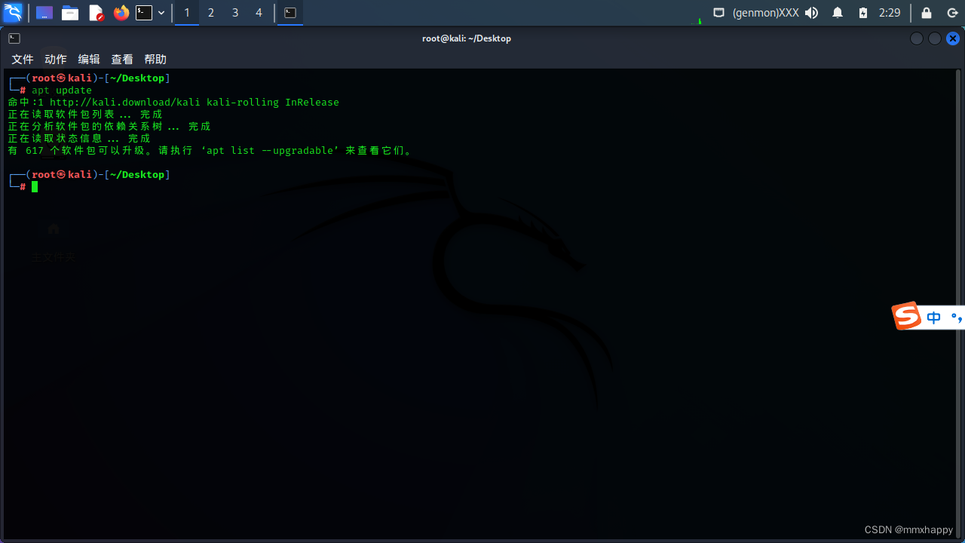Viewport: 965px width, 543px height.
Task: Click the show desktop panel icon
Action: click(x=44, y=13)
